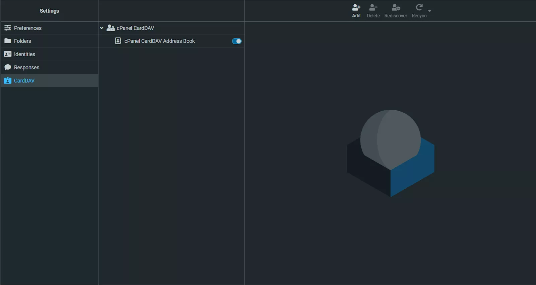Open the Resync dropdown arrow

tap(429, 11)
